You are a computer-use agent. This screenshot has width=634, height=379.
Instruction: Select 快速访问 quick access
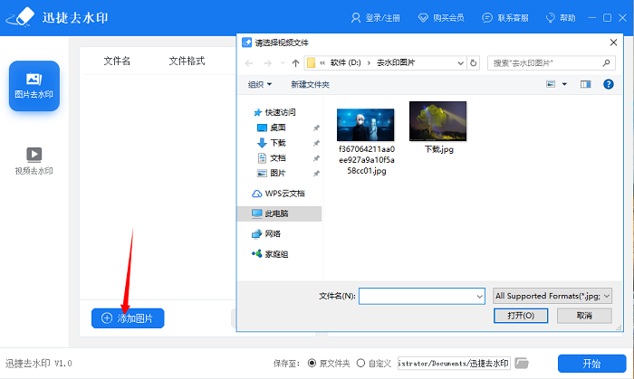coord(274,112)
